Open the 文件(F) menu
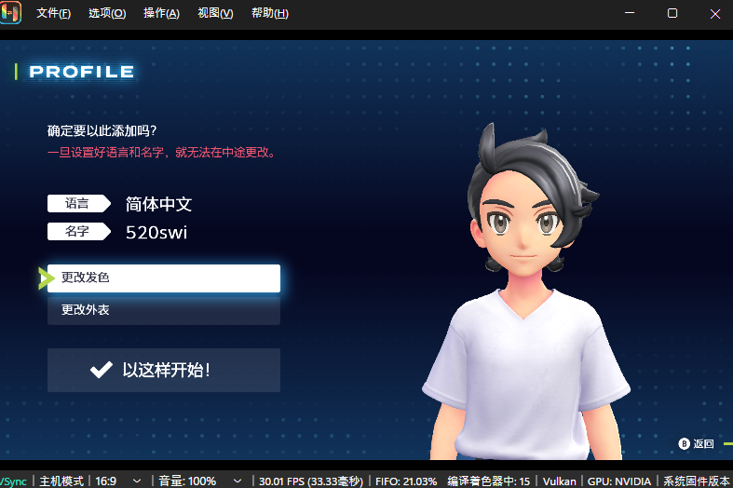 pyautogui.click(x=54, y=14)
